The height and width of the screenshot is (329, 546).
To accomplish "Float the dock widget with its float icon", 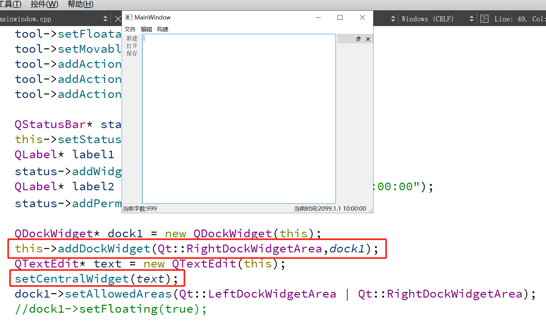I will [358, 39].
